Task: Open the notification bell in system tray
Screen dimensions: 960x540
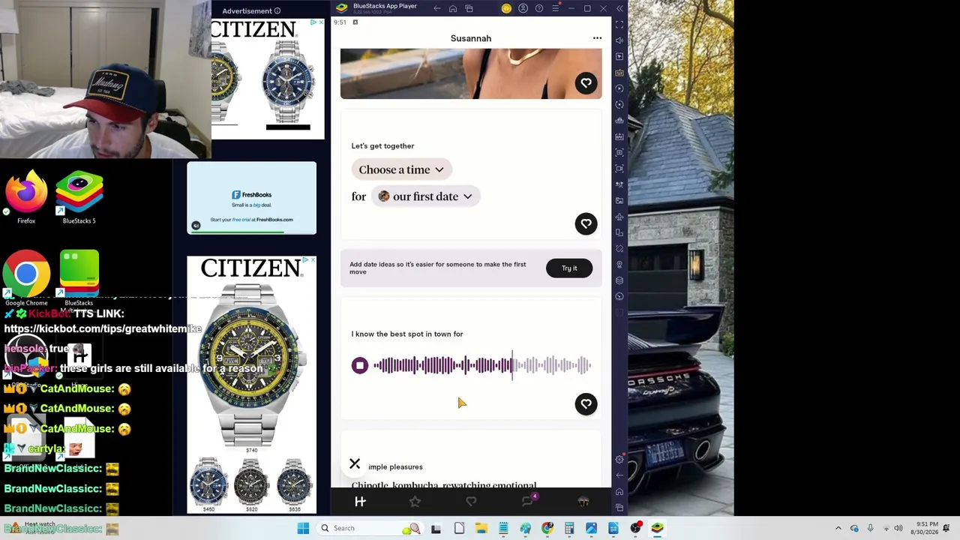Action: pyautogui.click(x=947, y=528)
